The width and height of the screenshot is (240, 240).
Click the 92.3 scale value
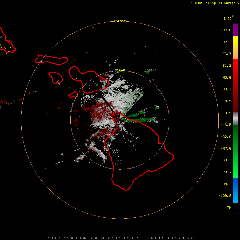click(227, 42)
